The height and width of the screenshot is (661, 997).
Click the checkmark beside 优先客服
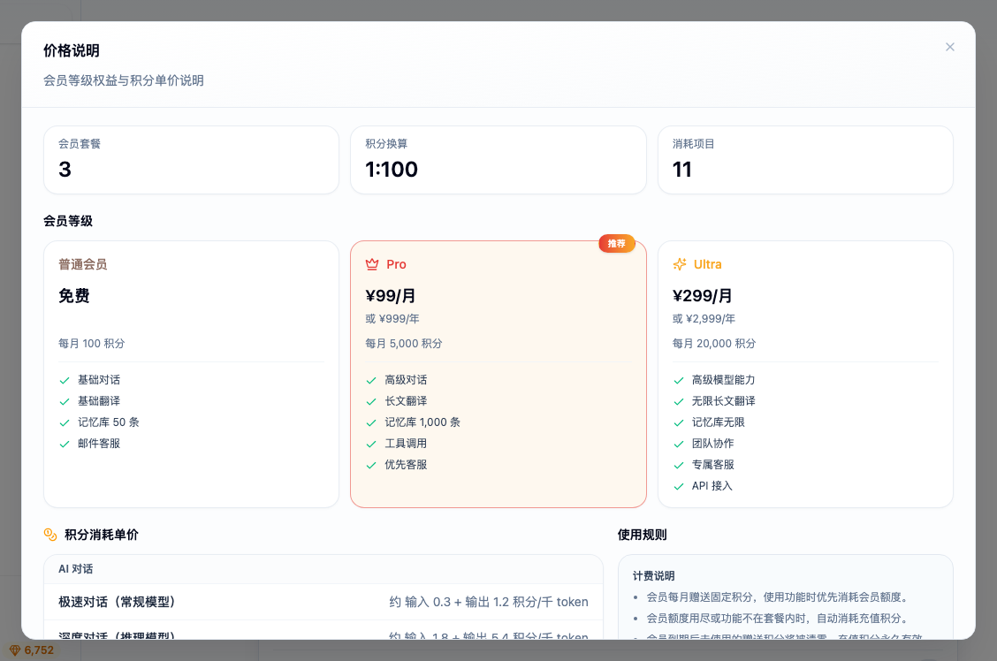(371, 465)
